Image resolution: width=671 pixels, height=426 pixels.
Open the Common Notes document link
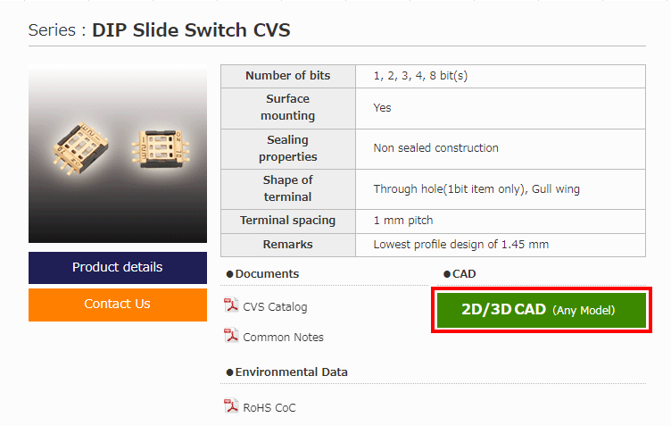click(x=283, y=338)
